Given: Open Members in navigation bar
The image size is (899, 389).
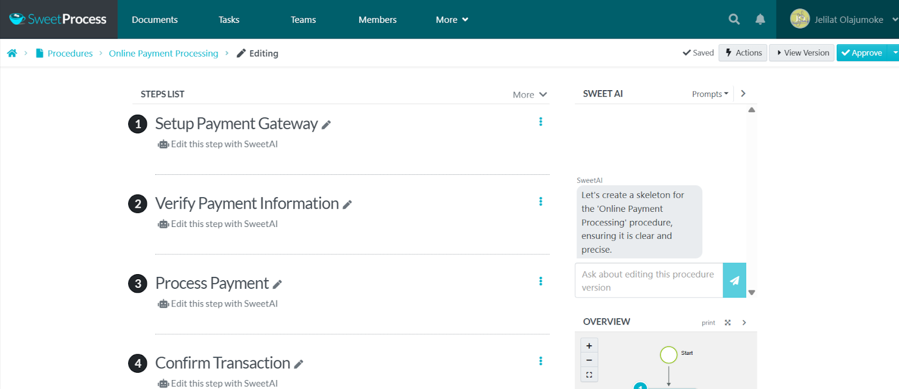Looking at the screenshot, I should pos(378,20).
